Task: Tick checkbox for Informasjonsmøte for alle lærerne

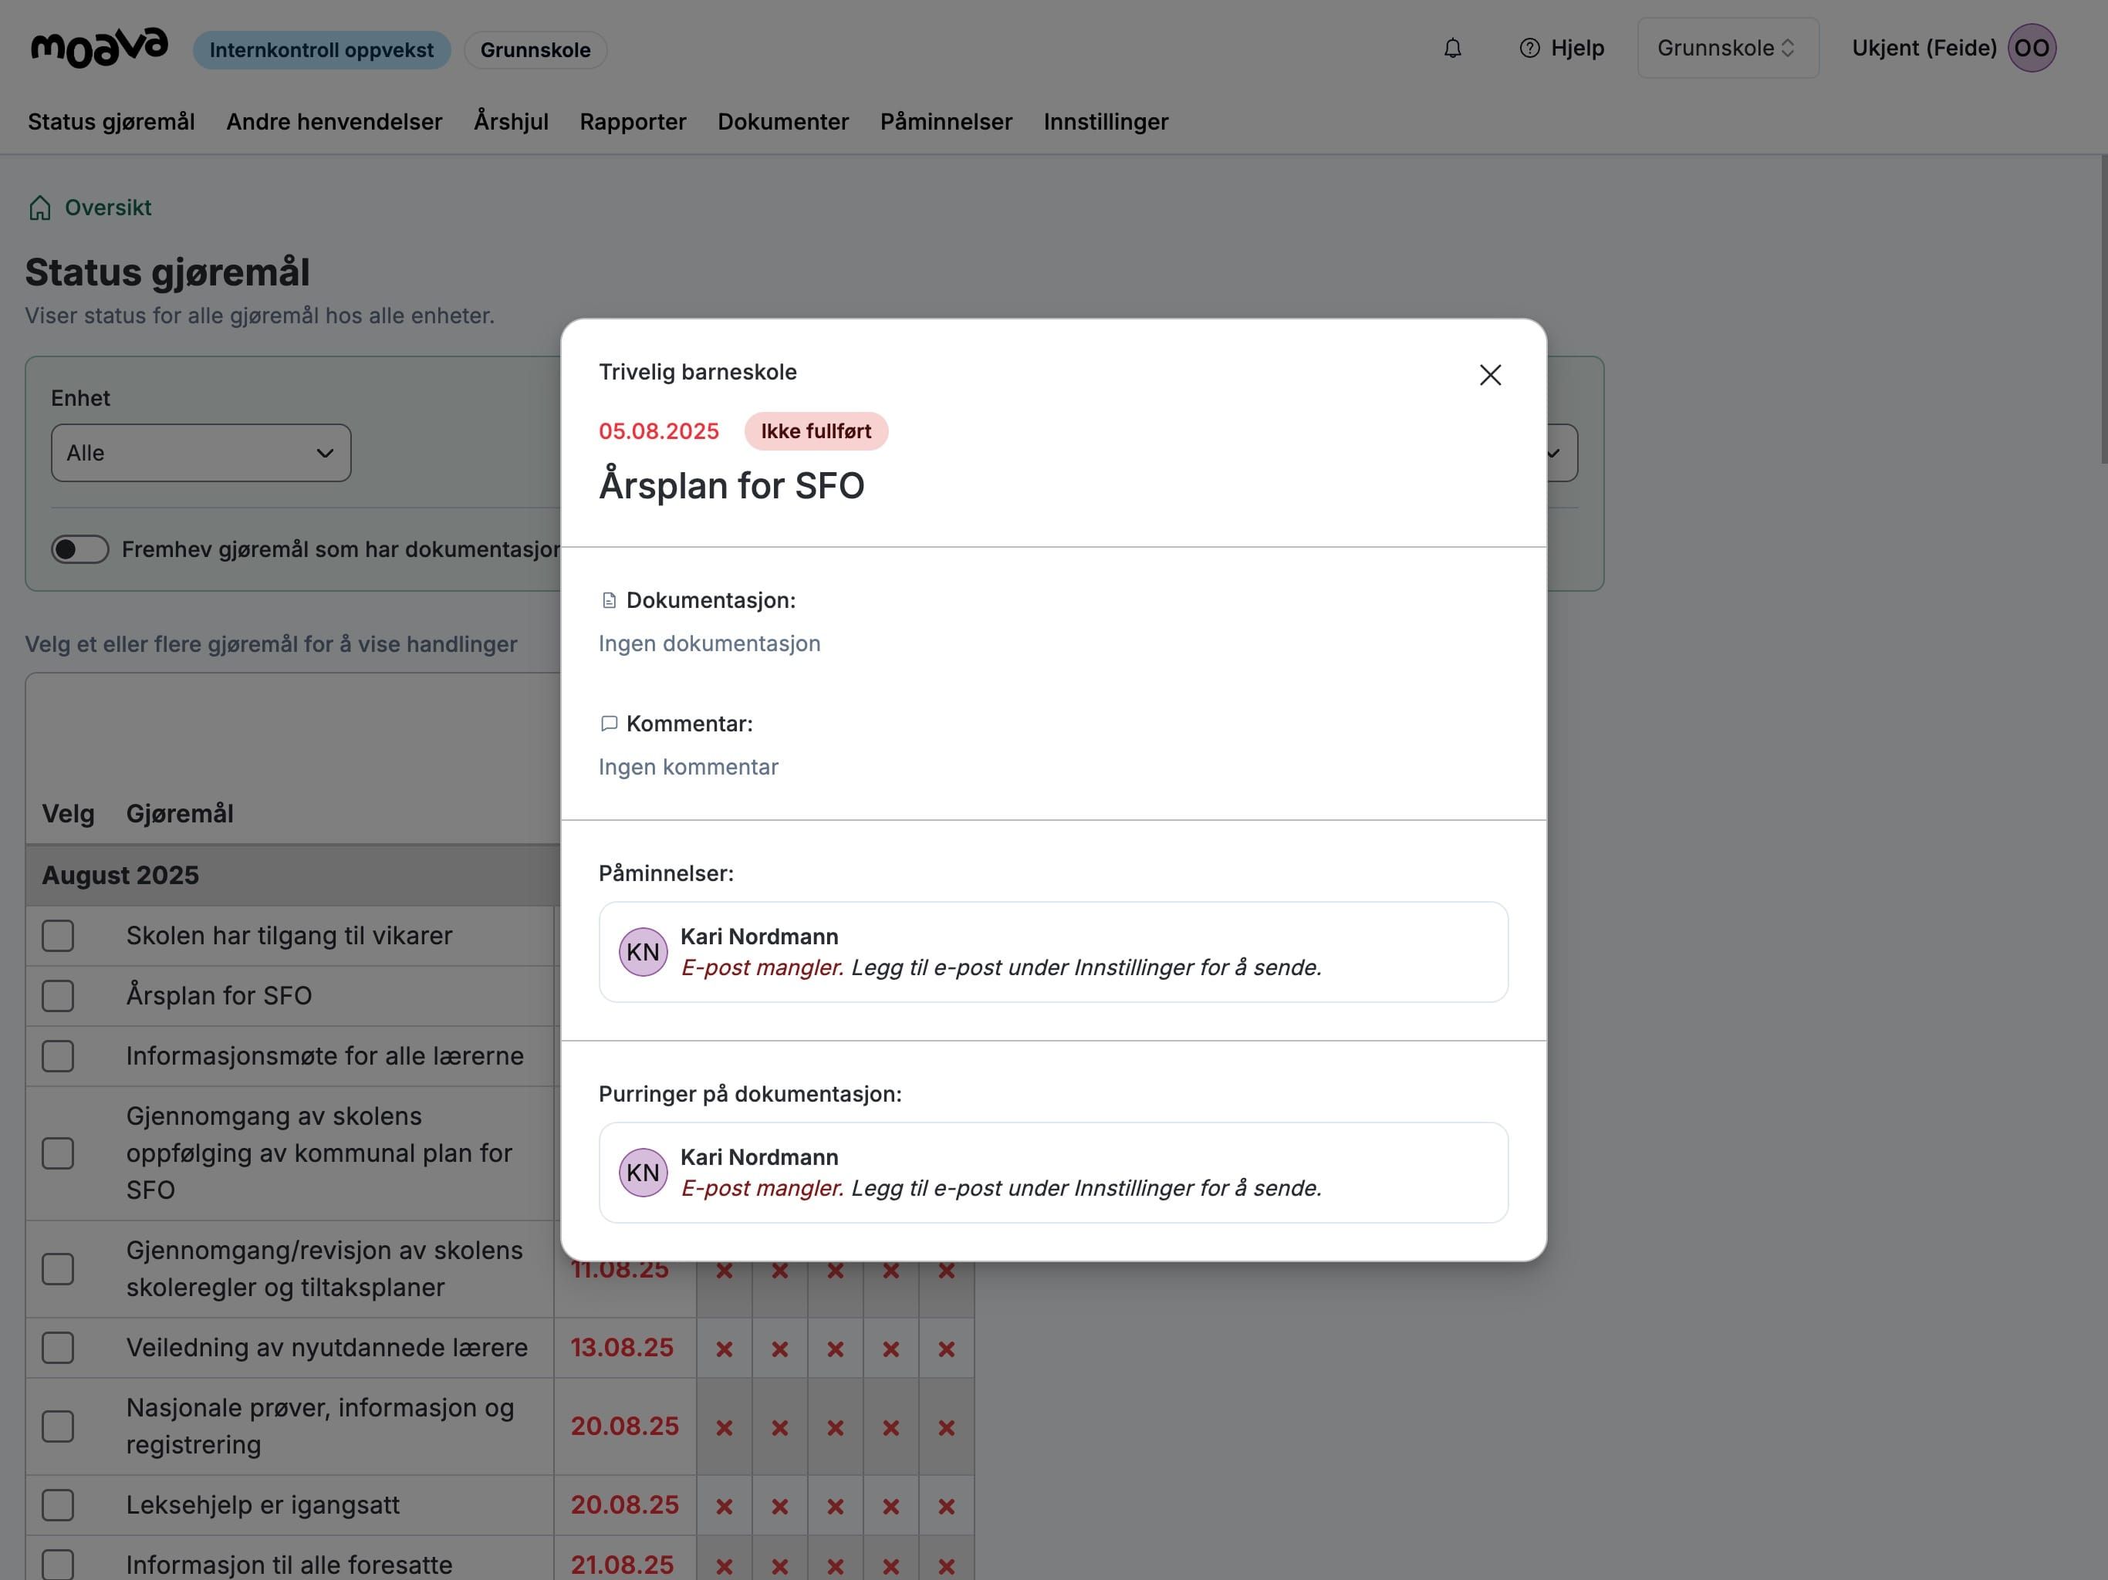Action: click(x=58, y=1056)
